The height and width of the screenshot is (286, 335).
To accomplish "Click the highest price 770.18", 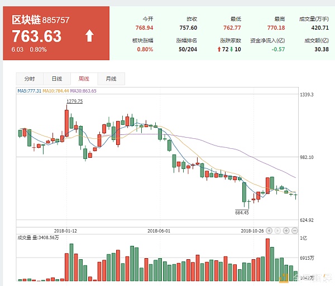I will click(276, 28).
